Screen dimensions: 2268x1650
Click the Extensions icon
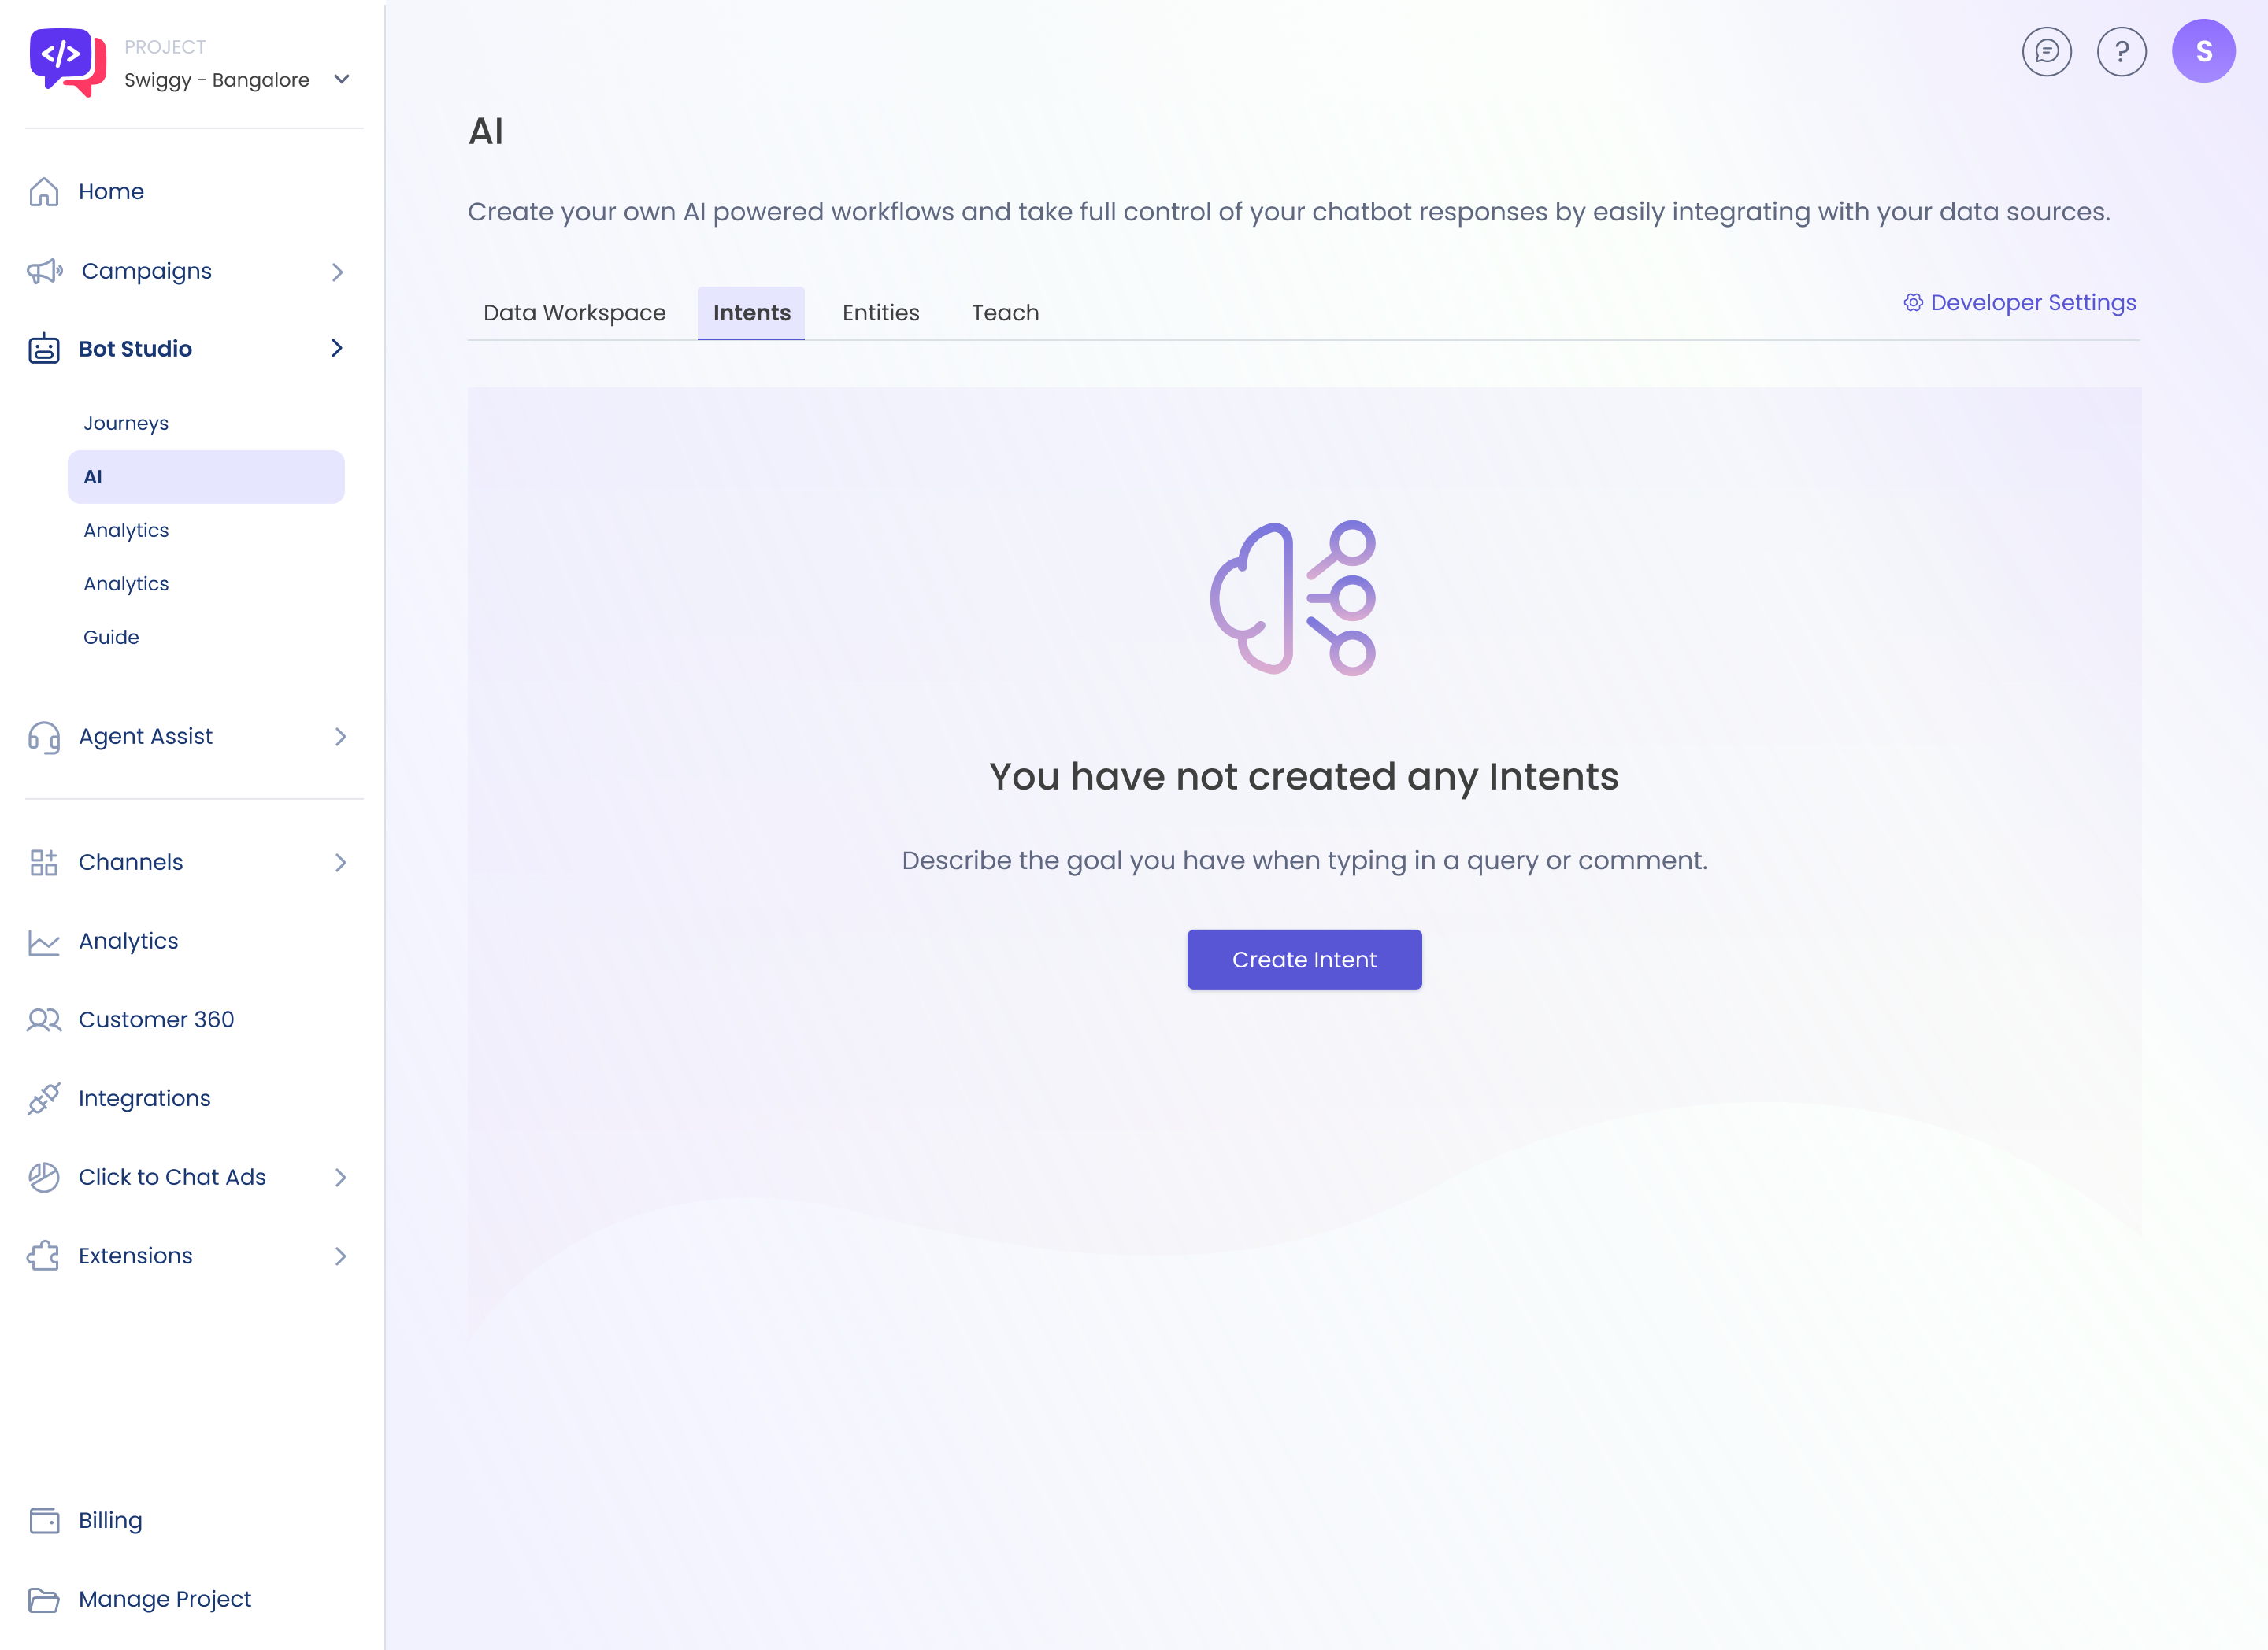click(x=43, y=1256)
